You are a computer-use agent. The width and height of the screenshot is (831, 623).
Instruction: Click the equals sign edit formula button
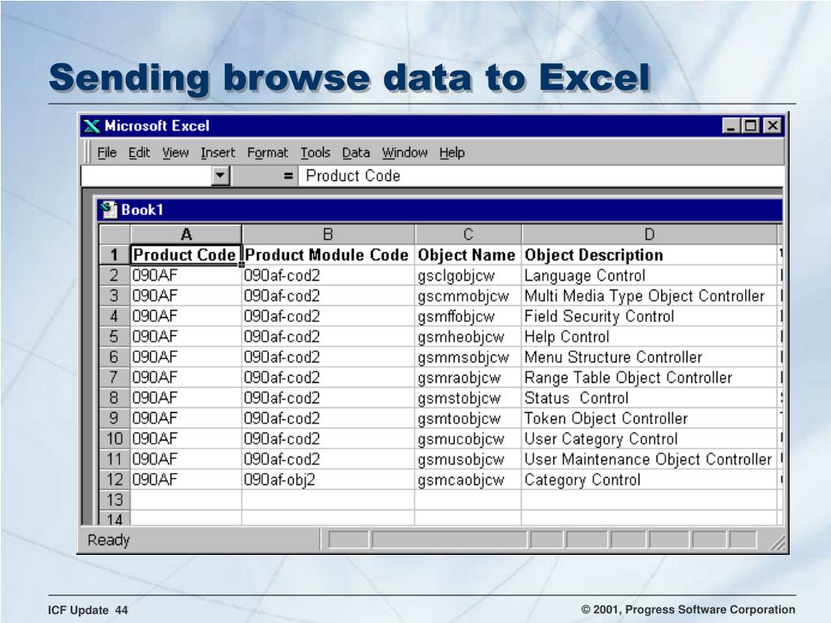coord(288,175)
